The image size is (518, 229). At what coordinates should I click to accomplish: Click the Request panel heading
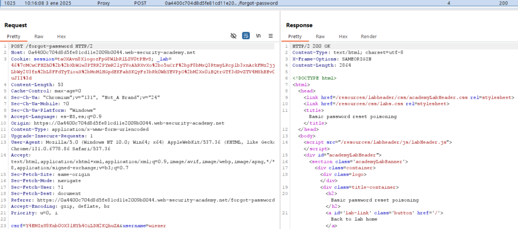(x=16, y=25)
